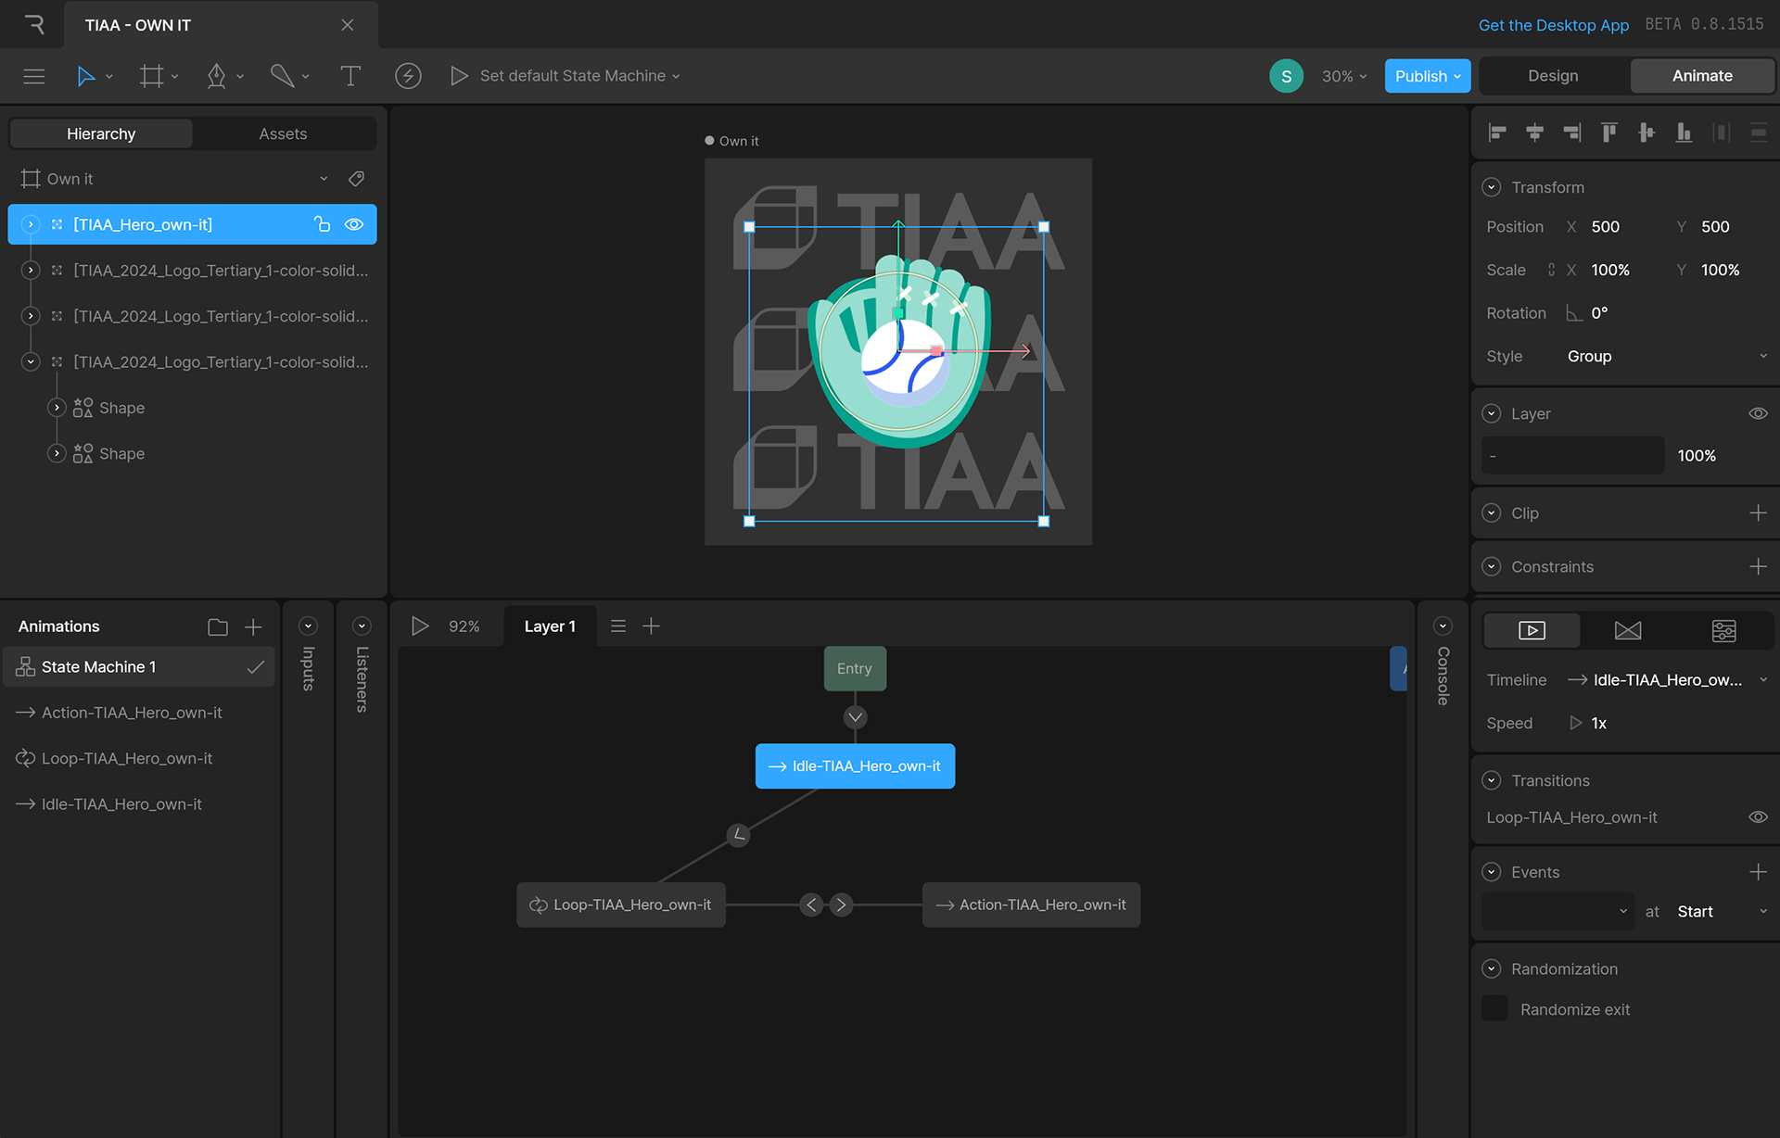The image size is (1780, 1138).
Task: Add new animation with plus icon
Action: (x=253, y=627)
